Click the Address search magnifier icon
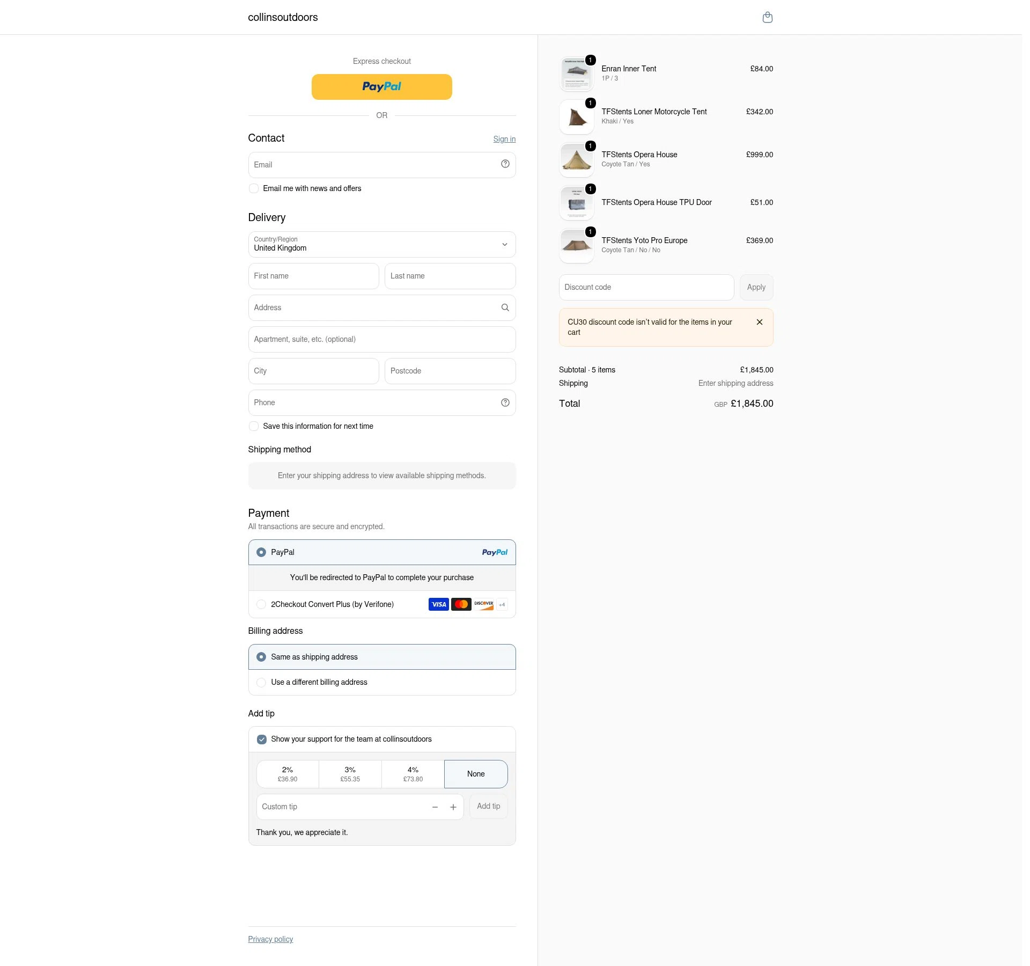 click(x=505, y=308)
